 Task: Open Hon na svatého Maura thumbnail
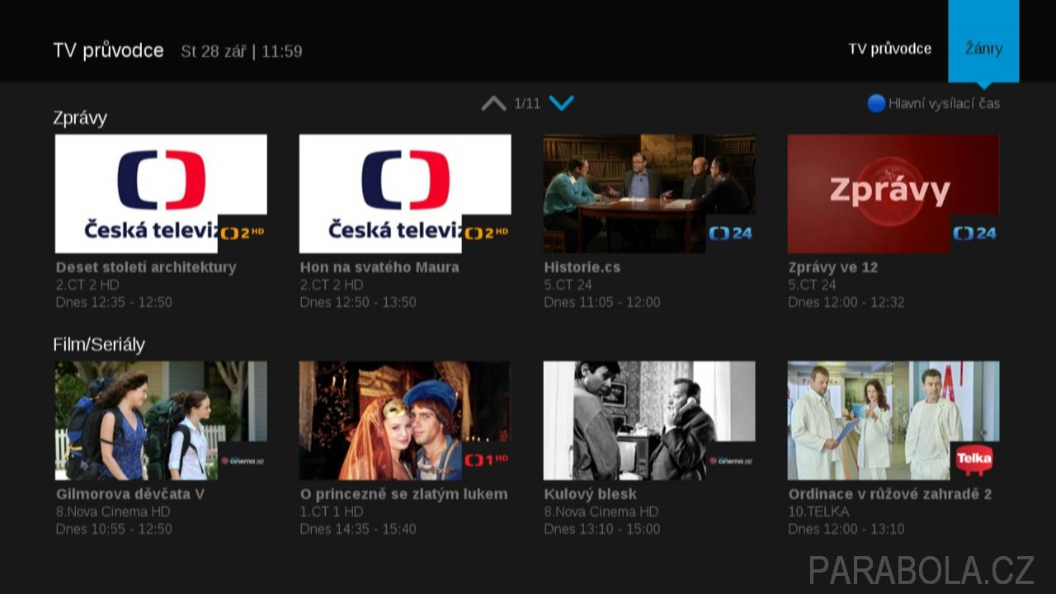(405, 194)
